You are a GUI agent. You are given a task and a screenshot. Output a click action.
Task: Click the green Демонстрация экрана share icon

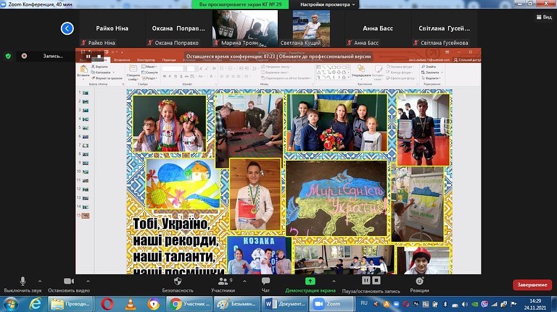310,281
